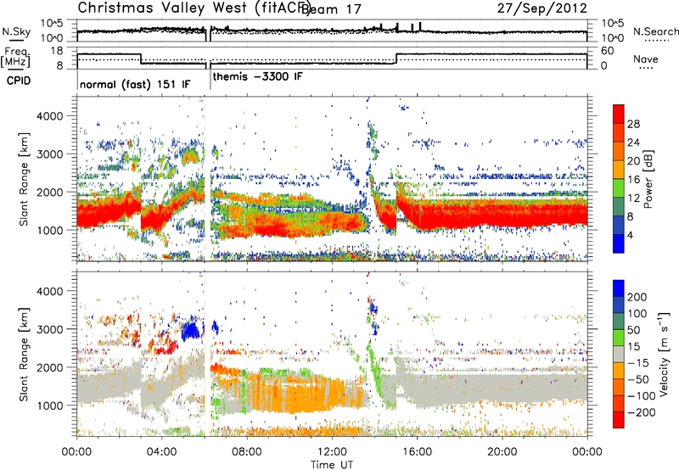Image resolution: width=679 pixels, height=470 pixels.
Task: Click the title 'Christmas Valley West (fitACF)'
Action: pyautogui.click(x=195, y=8)
